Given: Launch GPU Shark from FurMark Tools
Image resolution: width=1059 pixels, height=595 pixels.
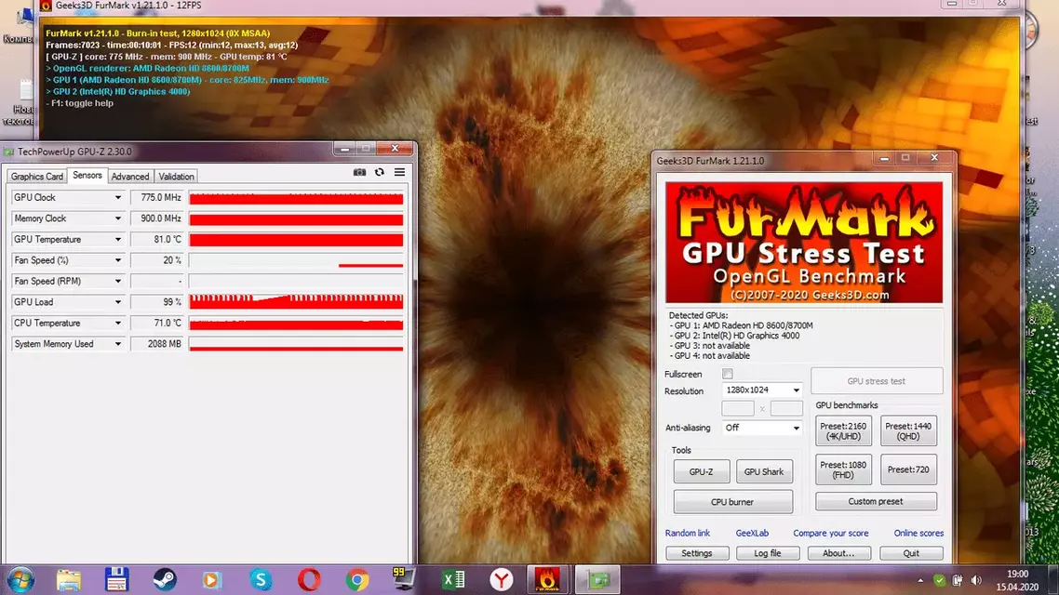Looking at the screenshot, I should pos(764,471).
